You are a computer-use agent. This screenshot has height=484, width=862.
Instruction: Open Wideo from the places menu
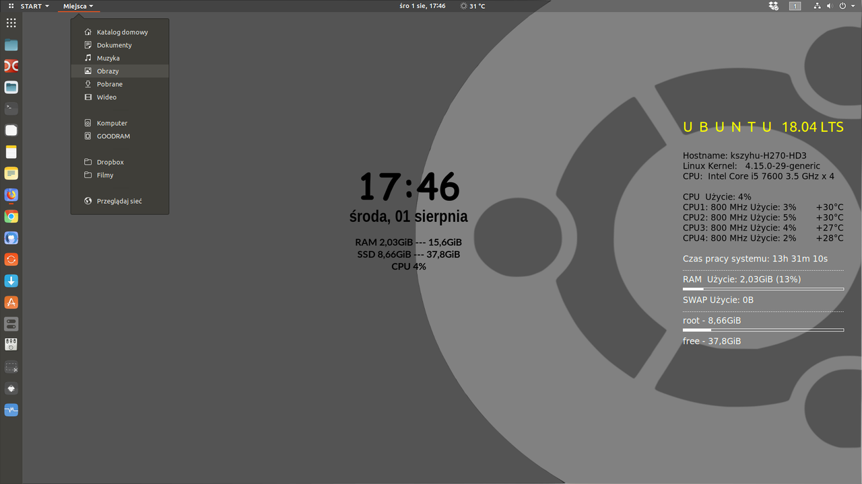click(x=120, y=97)
